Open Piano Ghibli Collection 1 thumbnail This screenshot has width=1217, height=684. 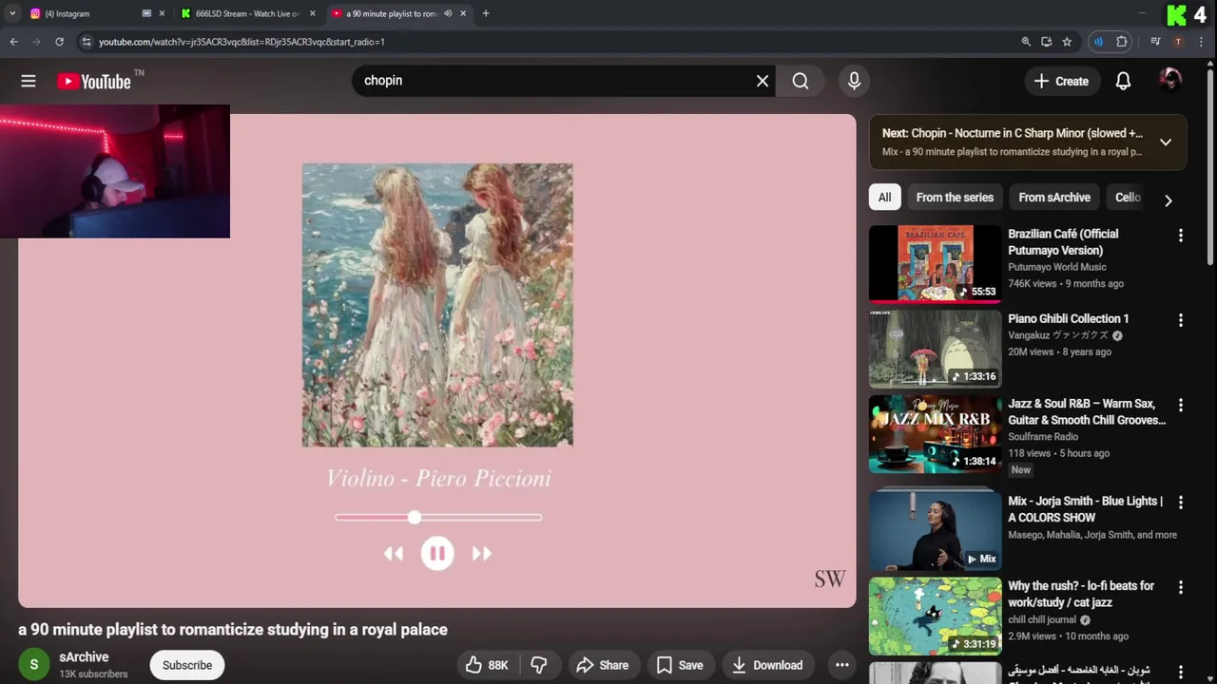(x=936, y=348)
